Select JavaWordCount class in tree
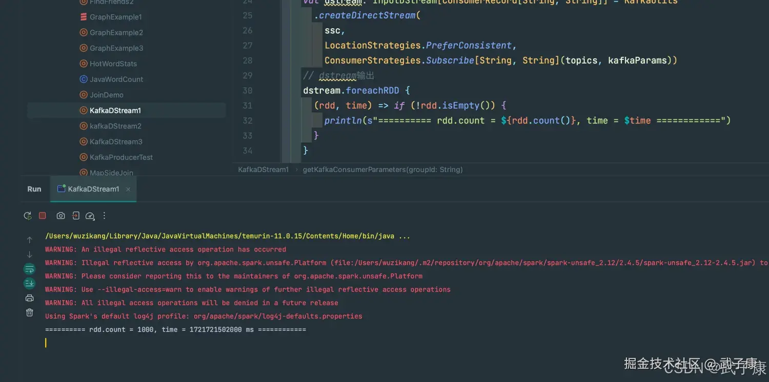 (x=116, y=79)
